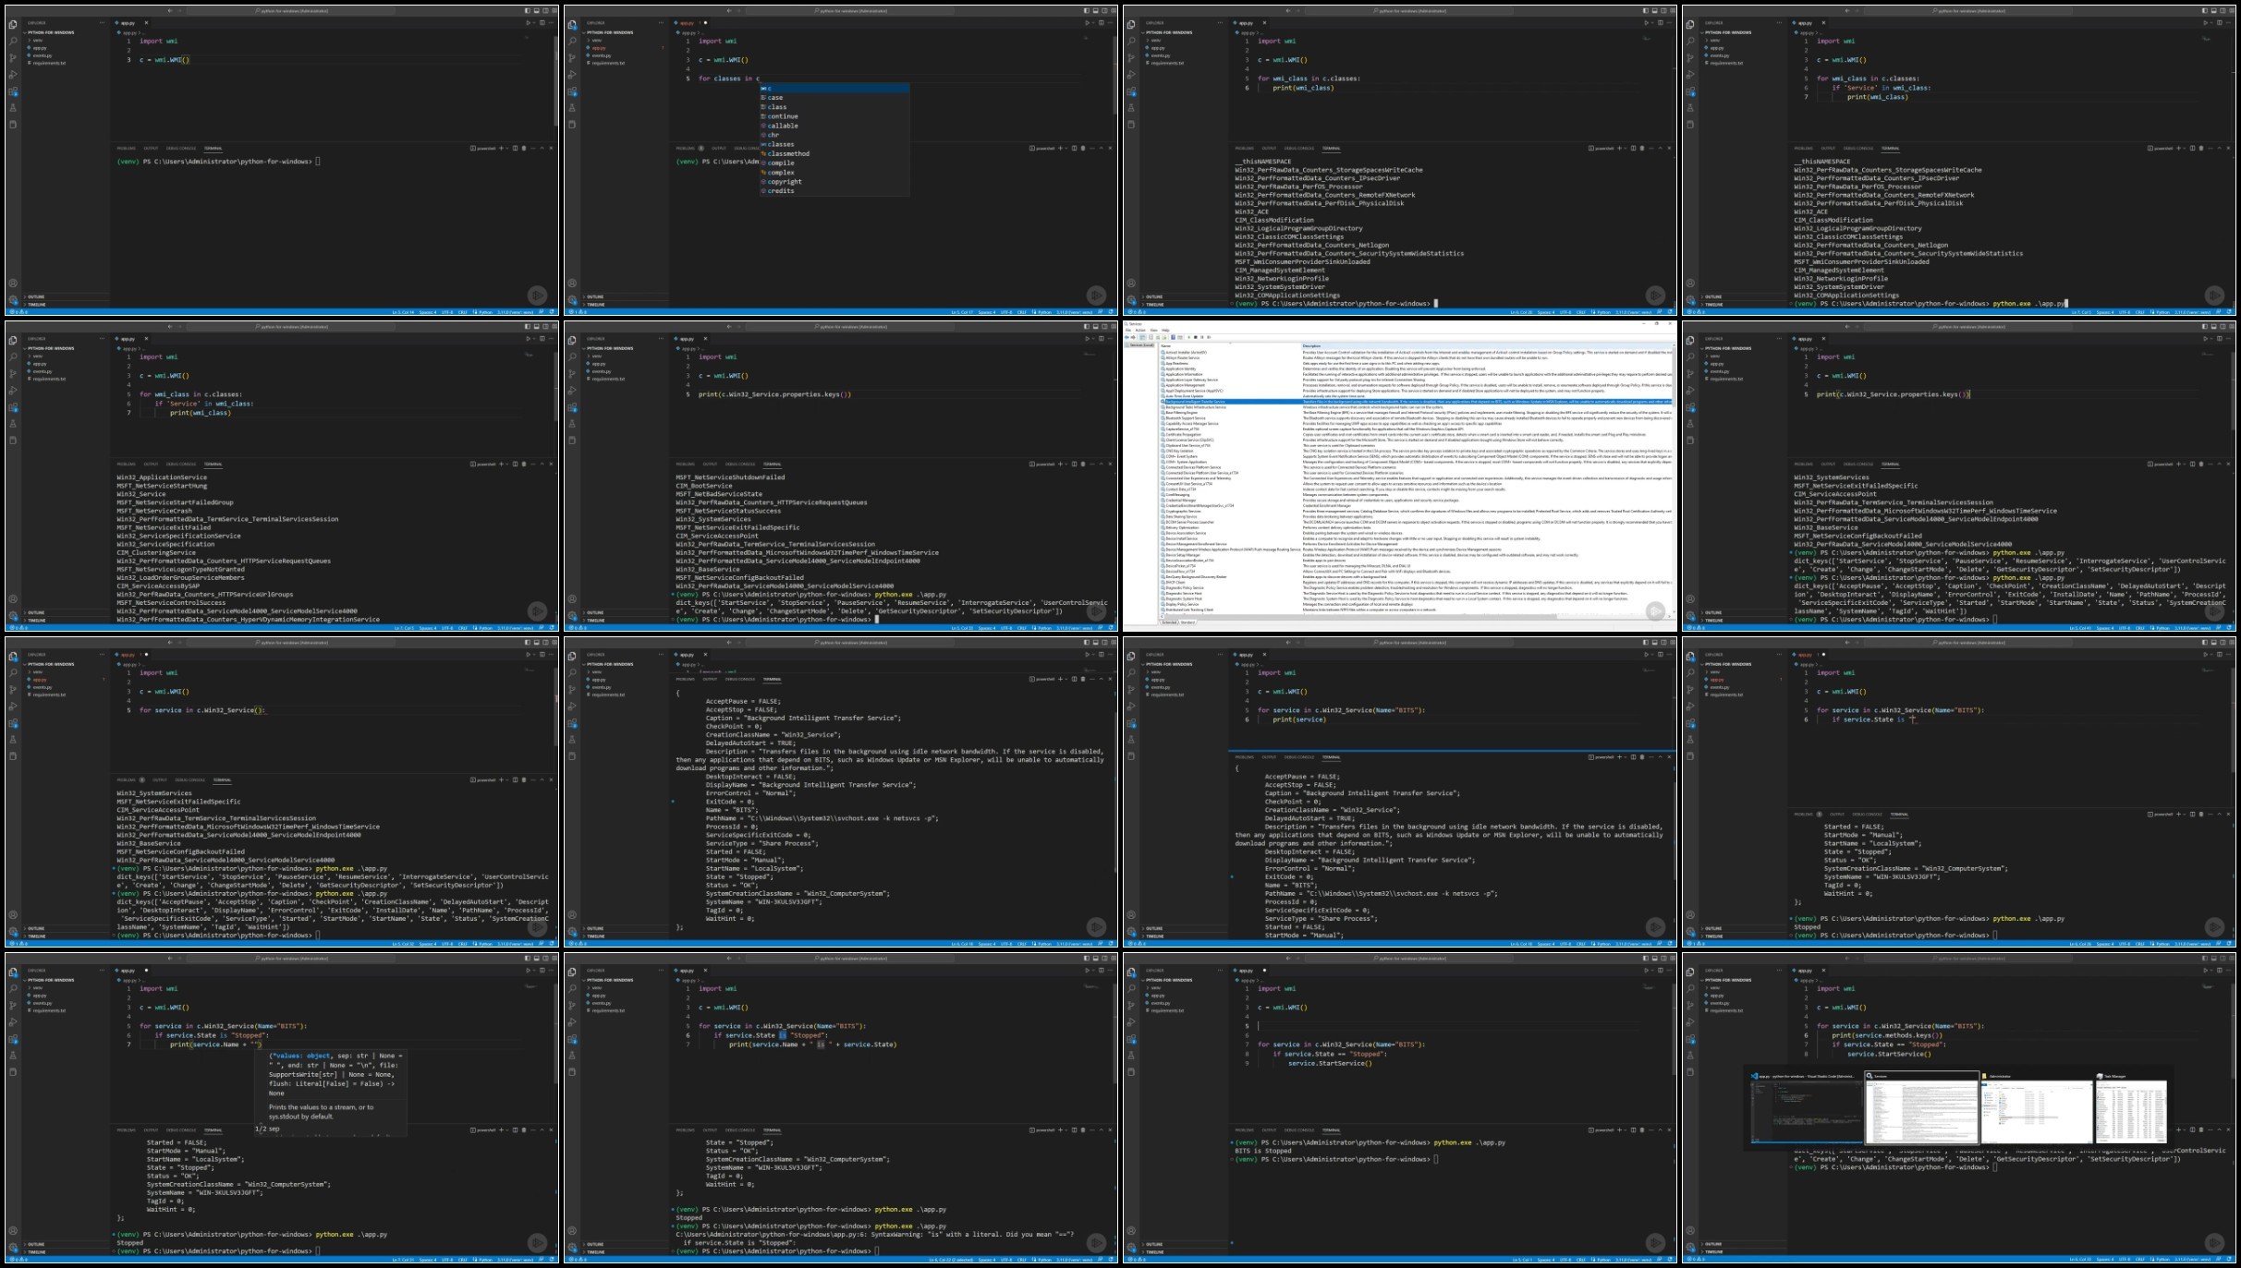Click Stop Service square icon in Services toolbar
The image size is (2241, 1268).
[1196, 337]
